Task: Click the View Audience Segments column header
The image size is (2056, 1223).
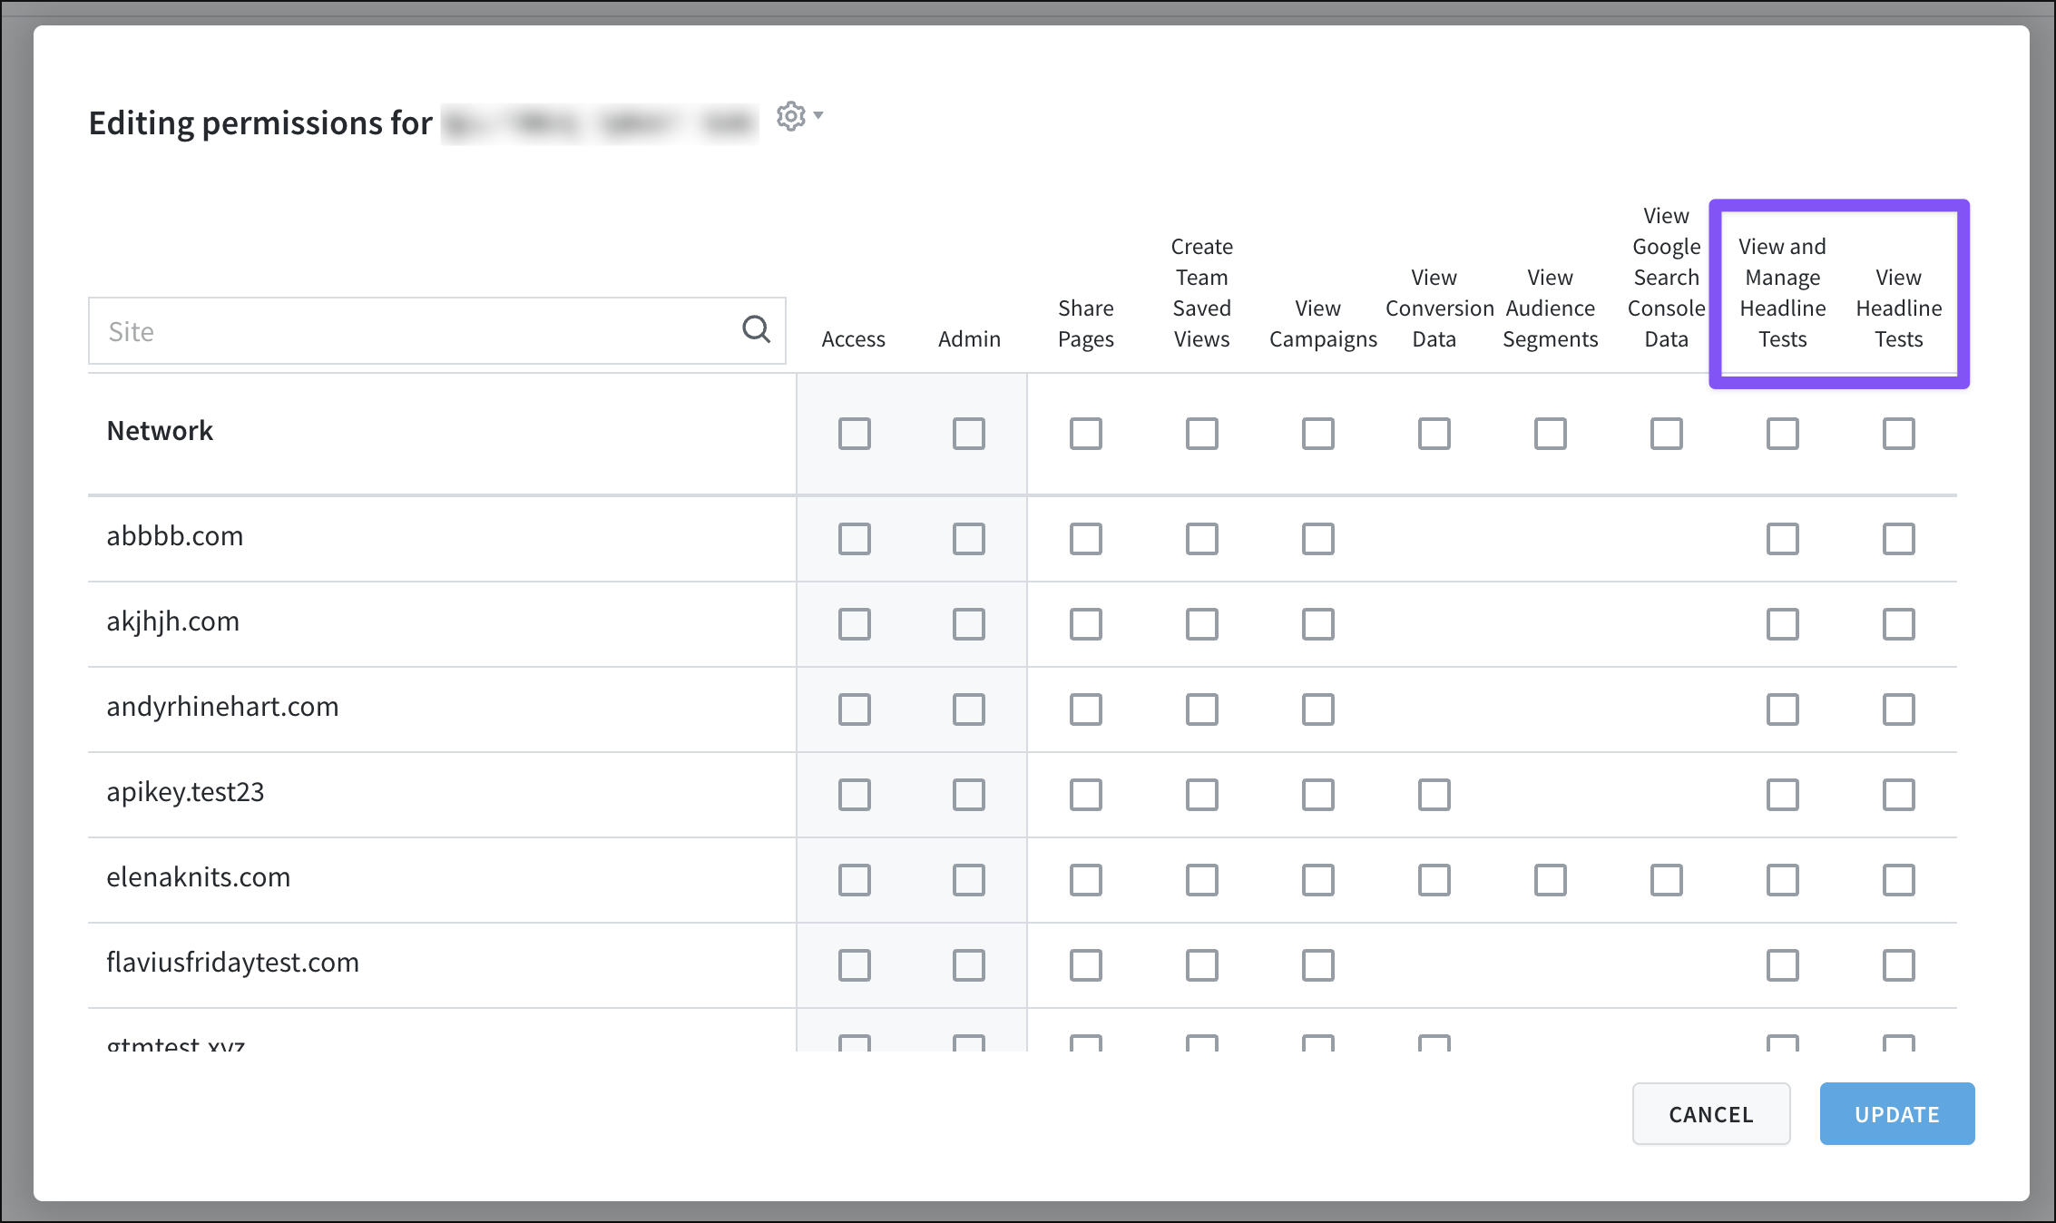Action: click(x=1551, y=308)
